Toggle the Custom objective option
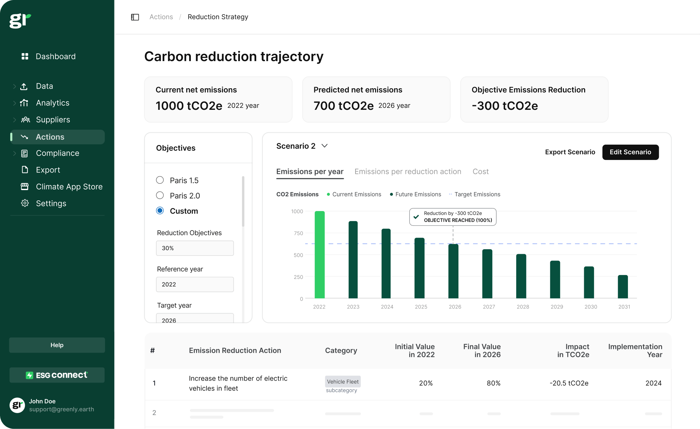This screenshot has height=429, width=700. point(160,210)
